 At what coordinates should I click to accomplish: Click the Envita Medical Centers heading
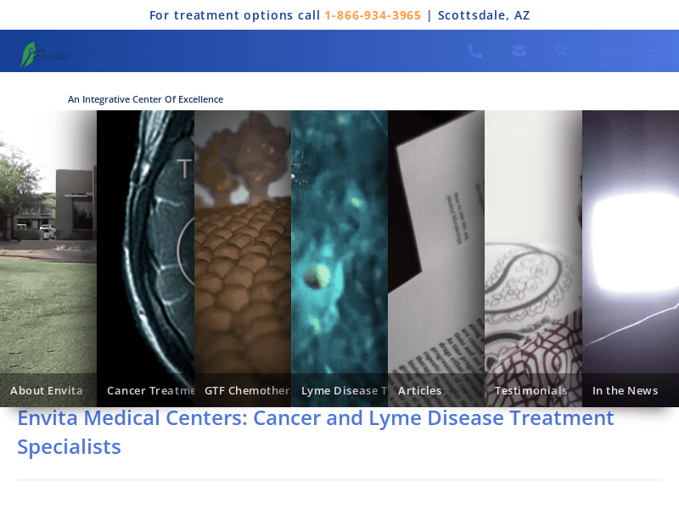click(315, 433)
